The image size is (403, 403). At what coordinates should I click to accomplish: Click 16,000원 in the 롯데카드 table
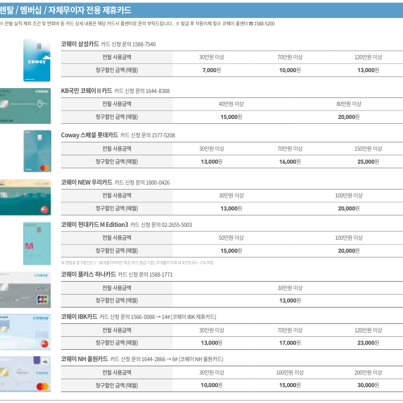coord(290,162)
